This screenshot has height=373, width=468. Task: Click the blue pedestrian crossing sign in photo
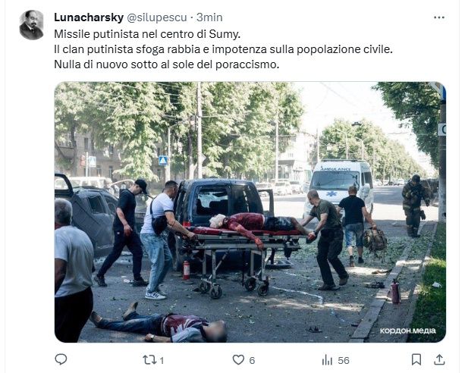(x=163, y=160)
